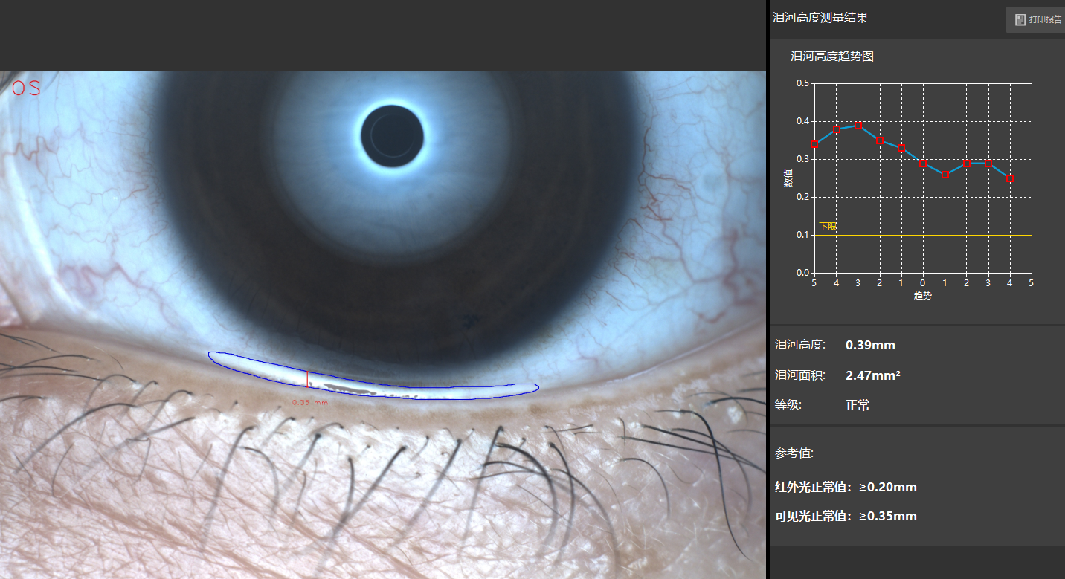The height and width of the screenshot is (579, 1065).
Task: Click the printer icon in 打印报告 button
Action: point(1020,20)
